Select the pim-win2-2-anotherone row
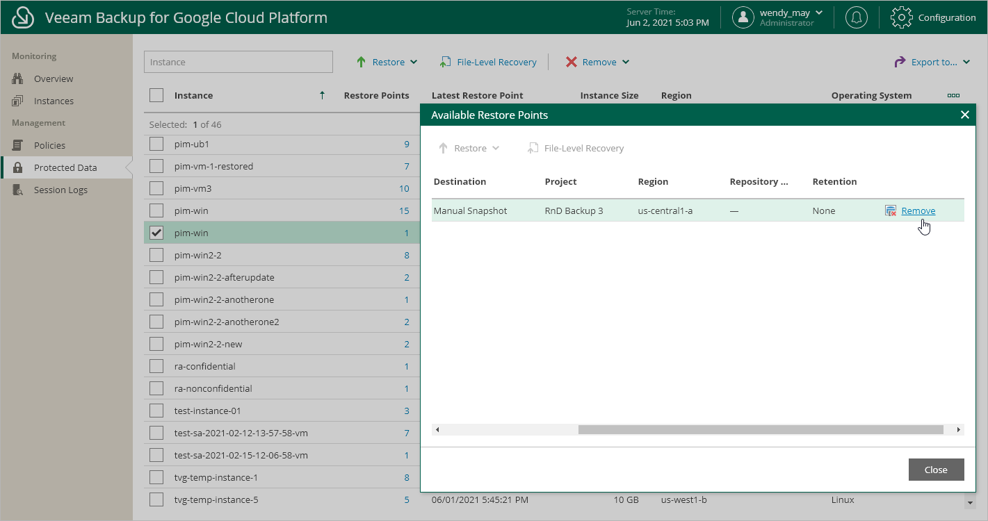Image resolution: width=988 pixels, height=521 pixels. click(x=282, y=299)
